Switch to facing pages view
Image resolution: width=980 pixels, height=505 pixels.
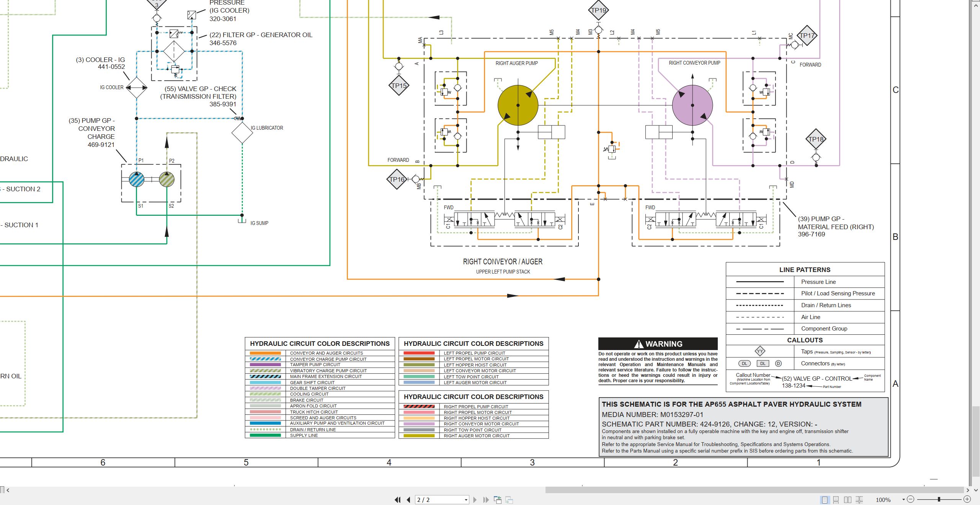[x=848, y=500]
